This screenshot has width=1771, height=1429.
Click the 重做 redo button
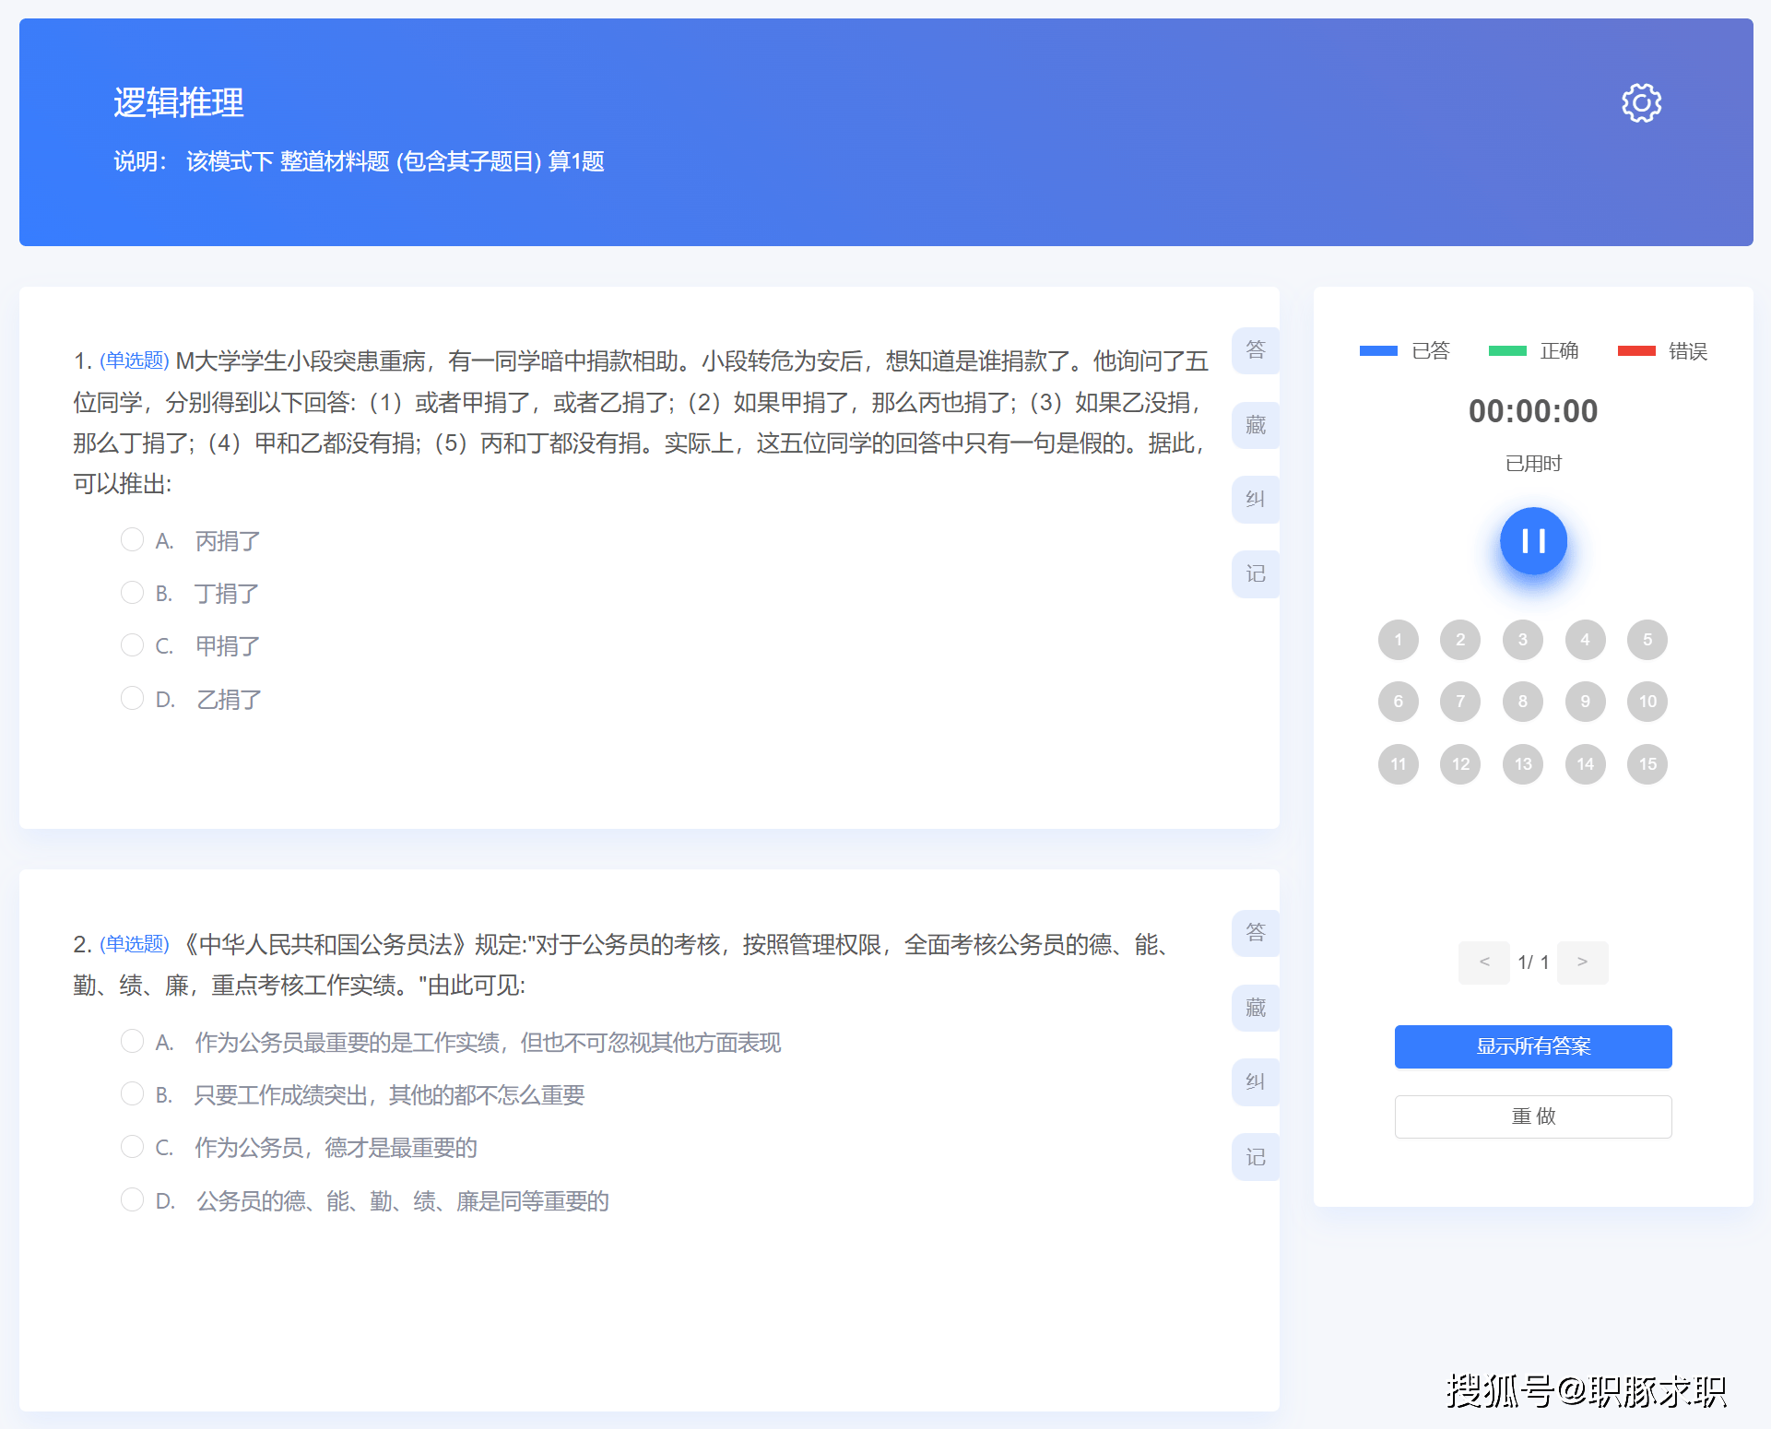[1532, 1116]
